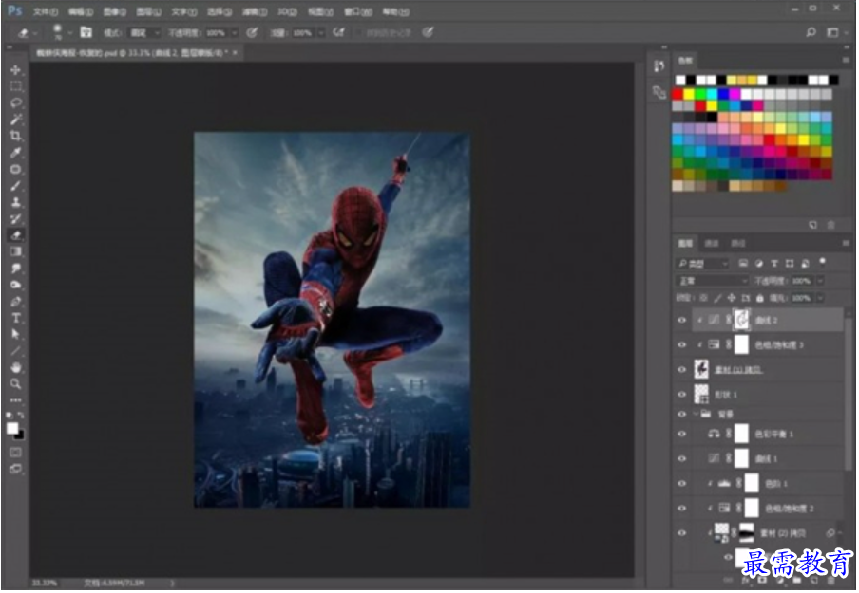Screen dimensions: 859x593
Task: Select the Eyedropper tool
Action: pos(15,152)
